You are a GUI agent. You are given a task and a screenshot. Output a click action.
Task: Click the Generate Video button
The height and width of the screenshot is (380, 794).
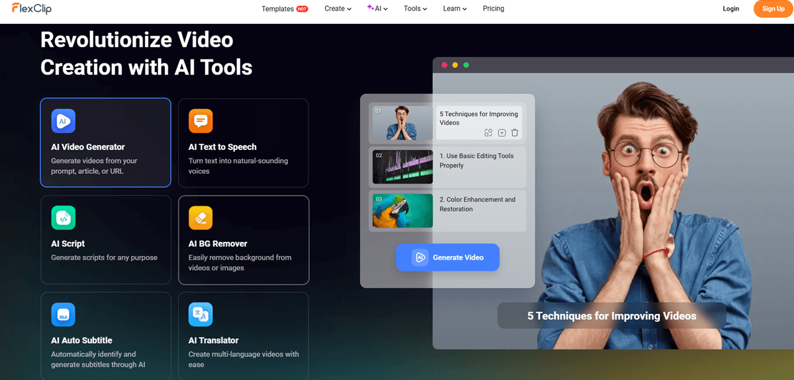[x=447, y=257]
